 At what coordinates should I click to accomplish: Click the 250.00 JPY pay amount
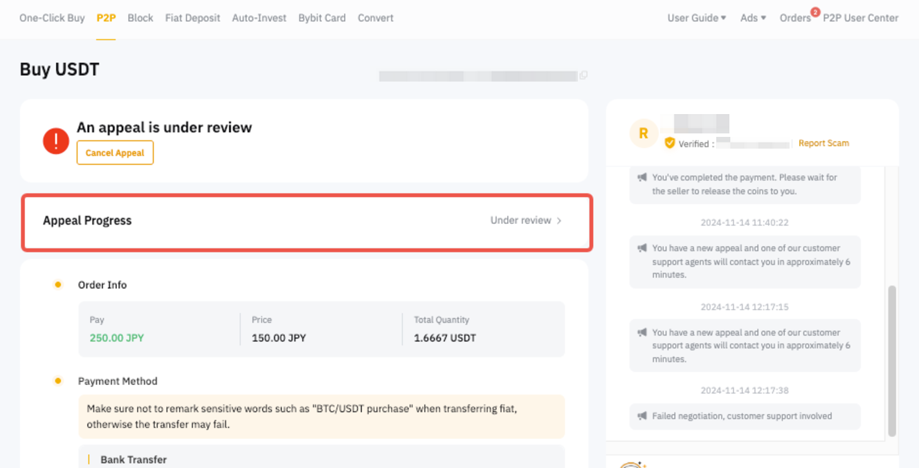(117, 338)
